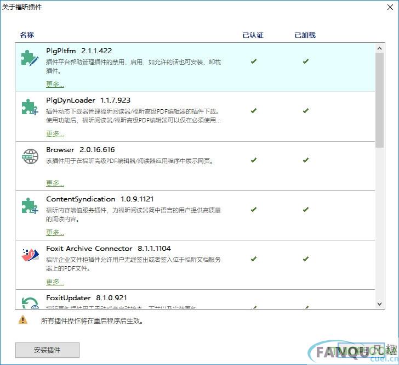Select the FoxitUpdater 8.1.0.921 title
The image size is (399, 365).
(x=86, y=297)
